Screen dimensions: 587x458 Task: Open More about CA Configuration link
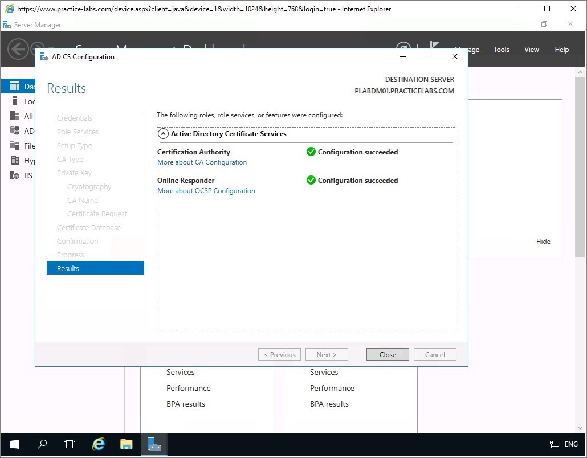coord(202,162)
